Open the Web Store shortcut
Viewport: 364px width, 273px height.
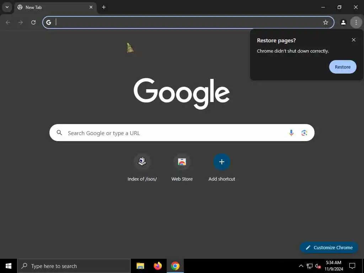click(182, 167)
